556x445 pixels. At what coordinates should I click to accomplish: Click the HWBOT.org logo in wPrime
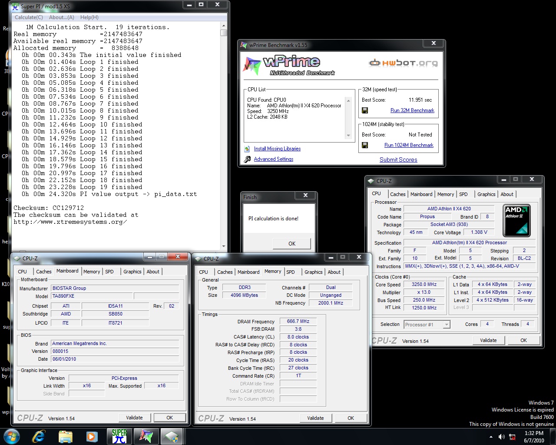(403, 63)
